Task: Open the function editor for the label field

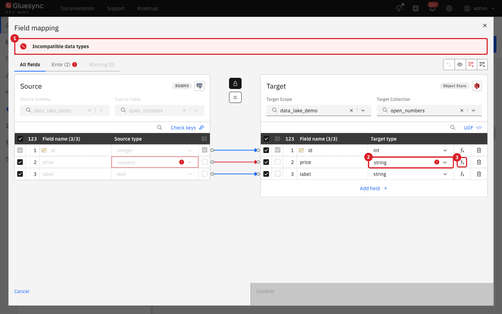Action: pos(462,174)
